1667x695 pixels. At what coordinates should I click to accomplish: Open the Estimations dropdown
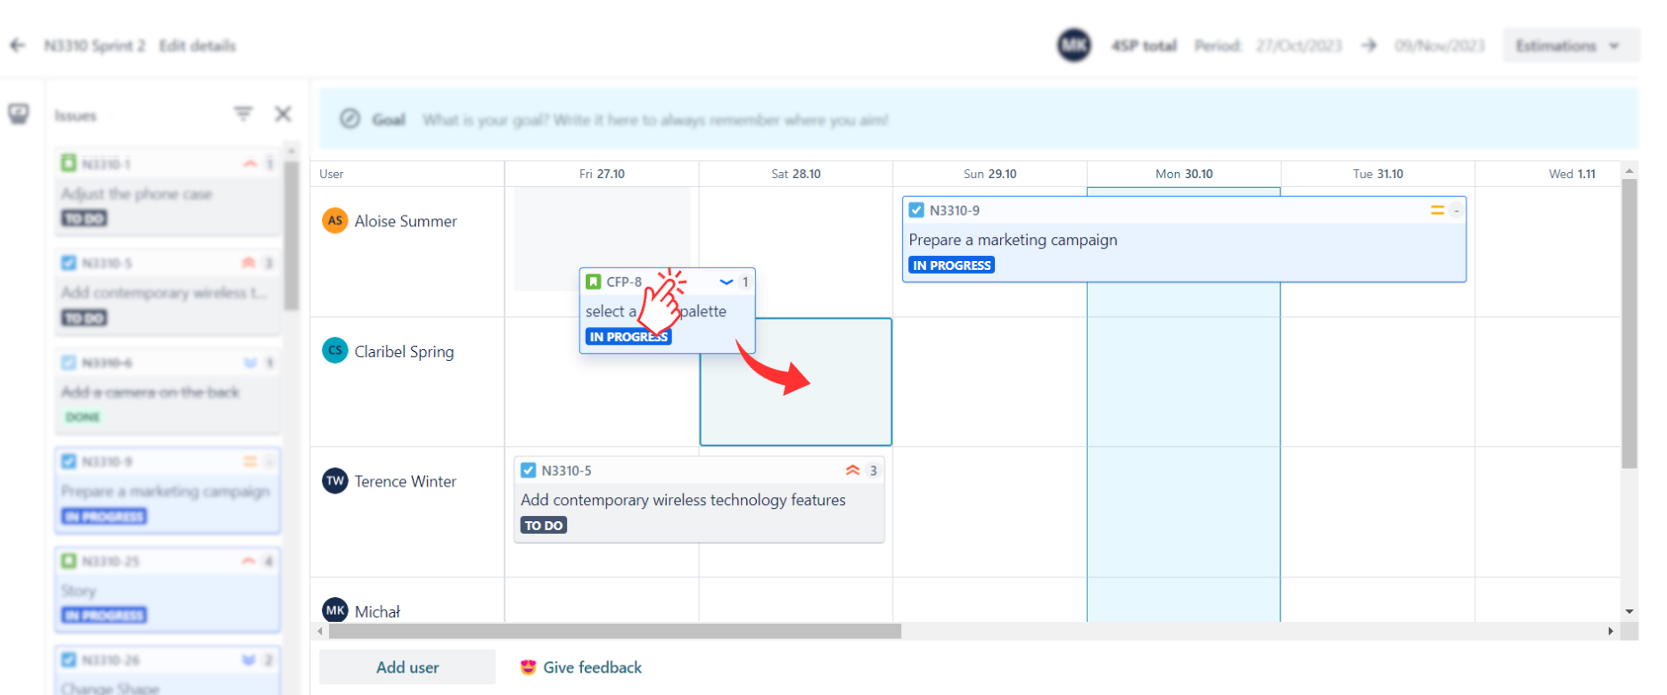click(1569, 45)
